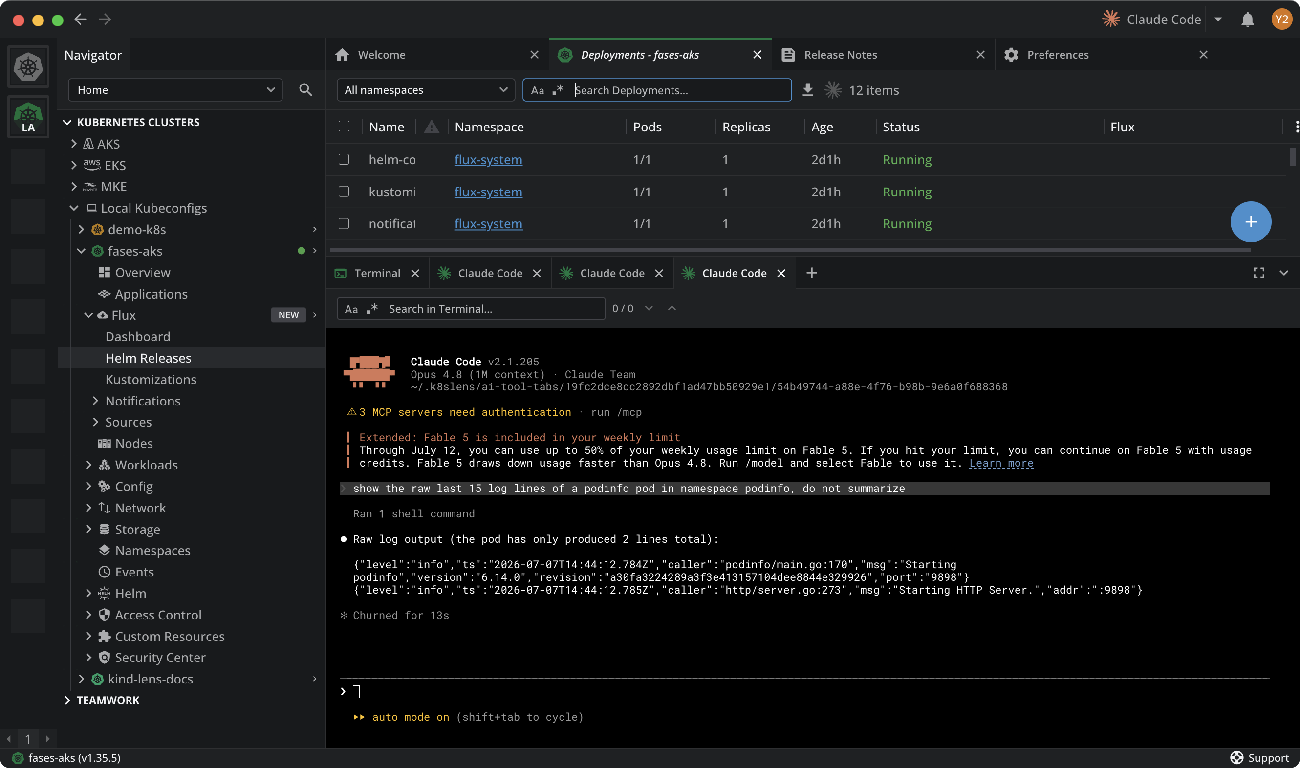Click the Claude sparkle icon beside 12 items
This screenshot has height=768, width=1300.
pyautogui.click(x=832, y=90)
